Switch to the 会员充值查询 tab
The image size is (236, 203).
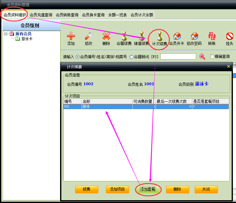41,15
